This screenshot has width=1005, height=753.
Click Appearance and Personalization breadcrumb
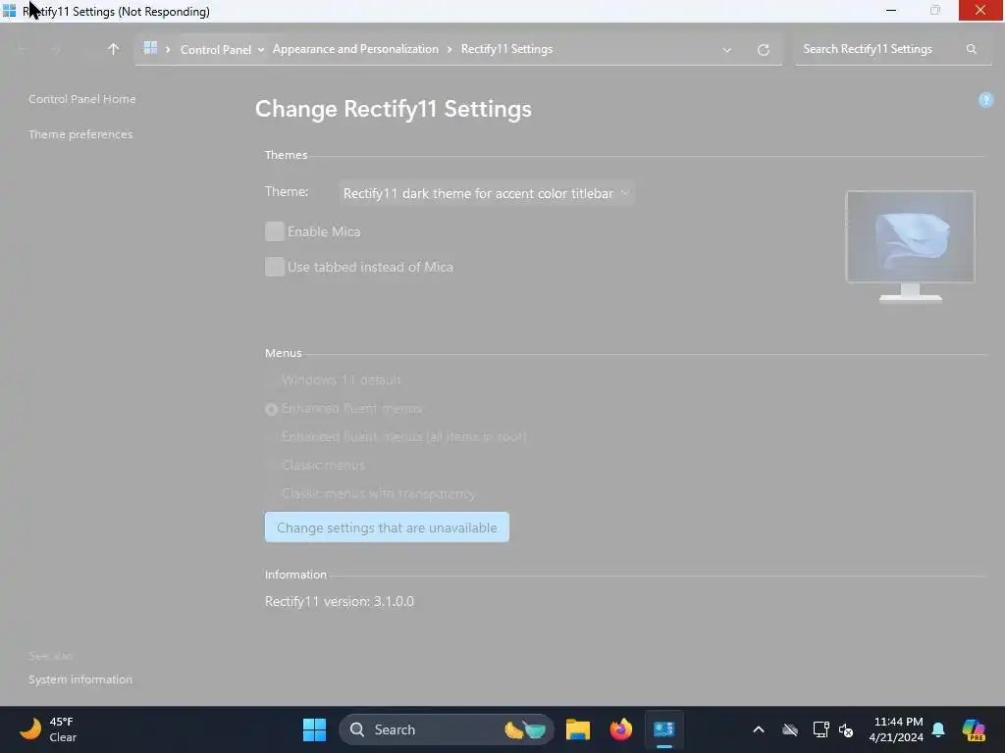point(355,49)
